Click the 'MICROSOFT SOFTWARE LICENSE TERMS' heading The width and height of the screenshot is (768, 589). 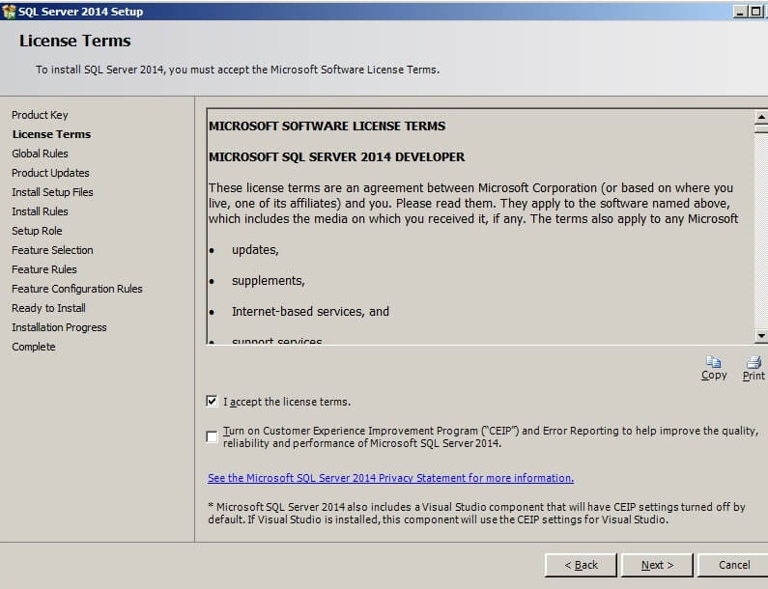(x=327, y=126)
